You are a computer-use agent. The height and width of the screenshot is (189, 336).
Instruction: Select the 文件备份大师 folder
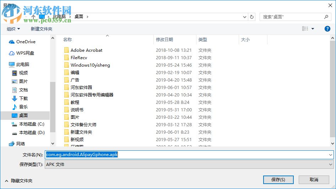click(83, 124)
